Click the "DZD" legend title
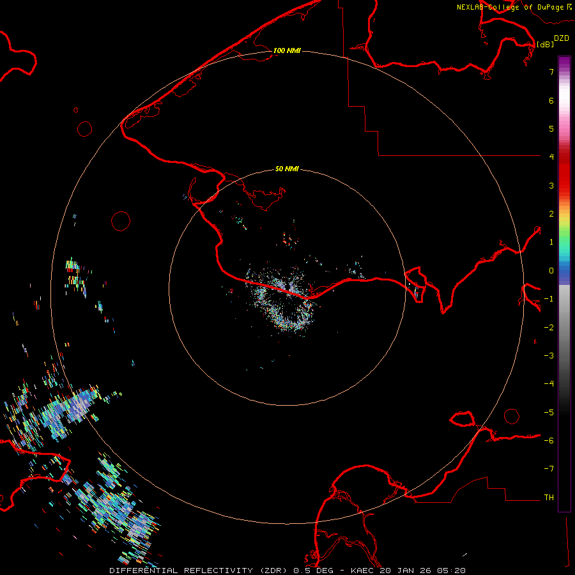 pyautogui.click(x=562, y=38)
